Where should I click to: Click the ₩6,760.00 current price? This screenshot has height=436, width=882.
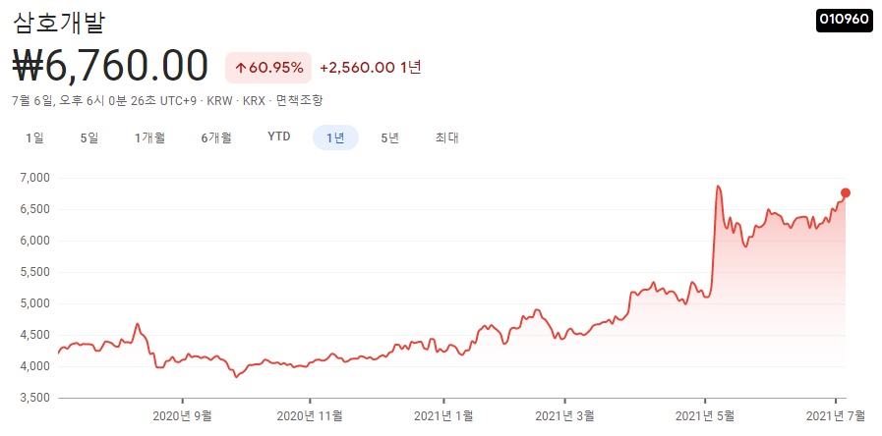tap(110, 66)
